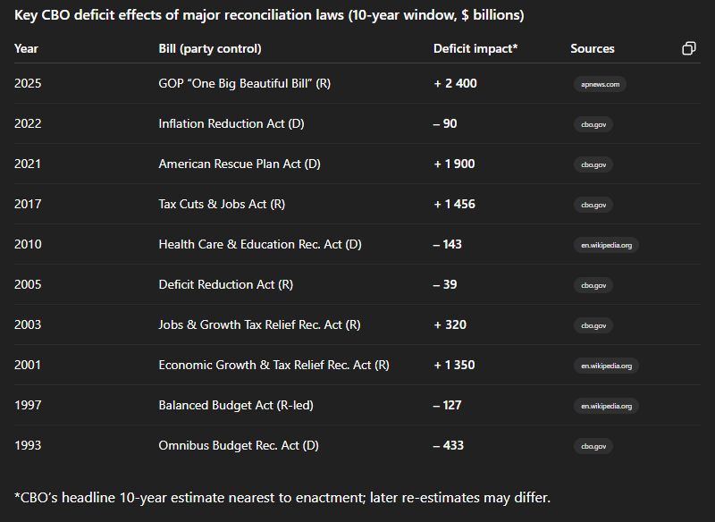Click en.wikipedia.org source for Balanced Budget Act
This screenshot has height=522, width=715.
click(x=606, y=406)
